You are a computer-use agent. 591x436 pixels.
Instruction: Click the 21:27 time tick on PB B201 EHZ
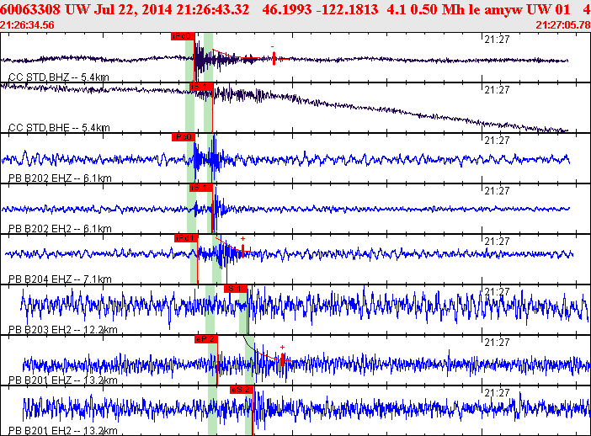(x=497, y=343)
